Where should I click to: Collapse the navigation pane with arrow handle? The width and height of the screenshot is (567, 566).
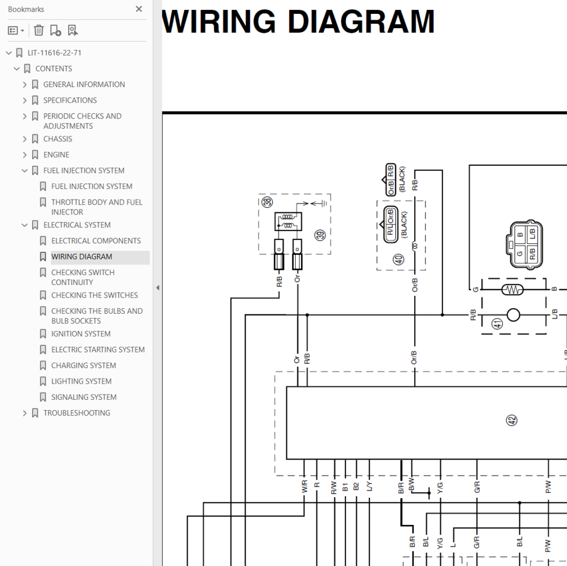click(158, 288)
